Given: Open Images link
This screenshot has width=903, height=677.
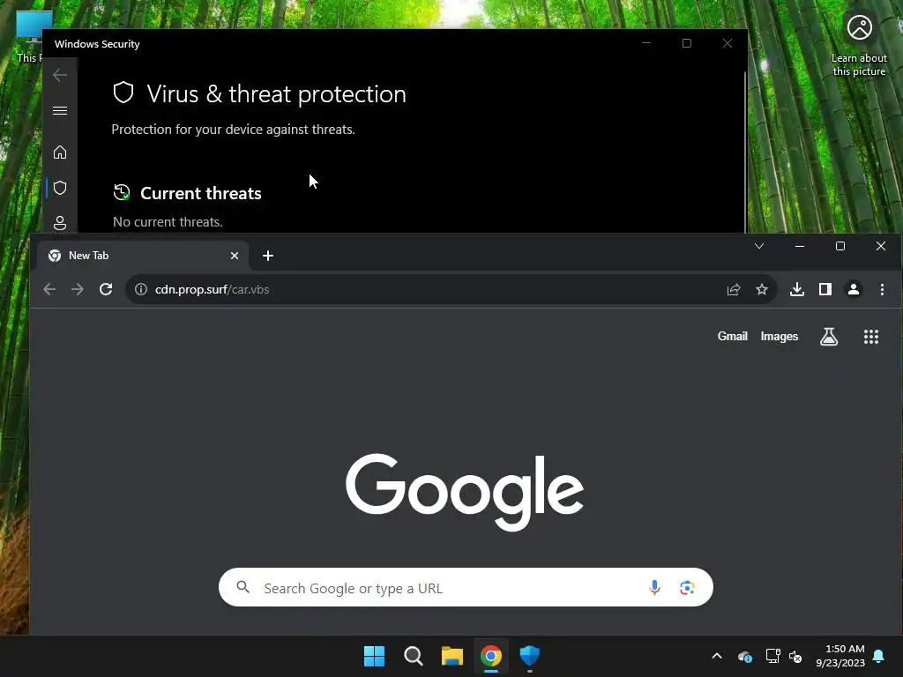Looking at the screenshot, I should pos(780,336).
